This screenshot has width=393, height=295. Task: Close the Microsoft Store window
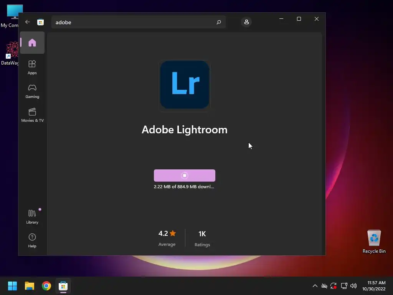tap(317, 19)
